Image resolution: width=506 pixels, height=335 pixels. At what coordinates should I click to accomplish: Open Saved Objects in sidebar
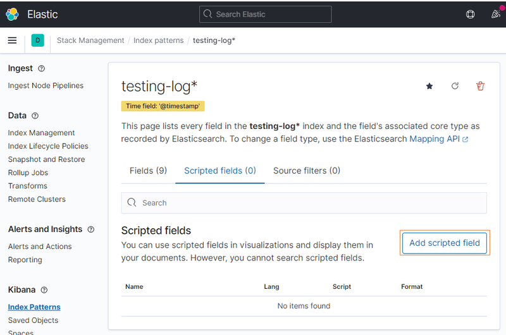point(33,320)
